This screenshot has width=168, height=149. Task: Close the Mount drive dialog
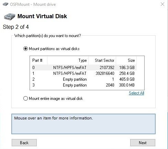coord(163,4)
